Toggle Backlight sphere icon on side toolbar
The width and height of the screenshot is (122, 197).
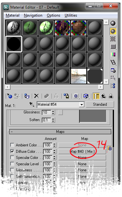tap(113, 31)
